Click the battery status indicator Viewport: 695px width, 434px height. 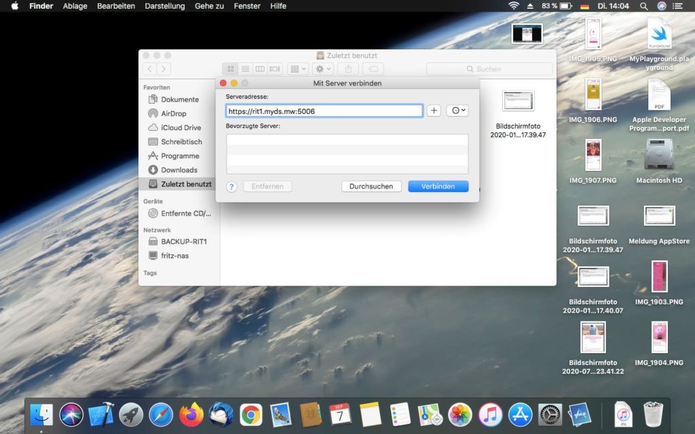click(x=557, y=5)
